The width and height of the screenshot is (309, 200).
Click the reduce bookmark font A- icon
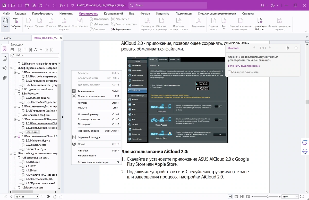(x=41, y=50)
